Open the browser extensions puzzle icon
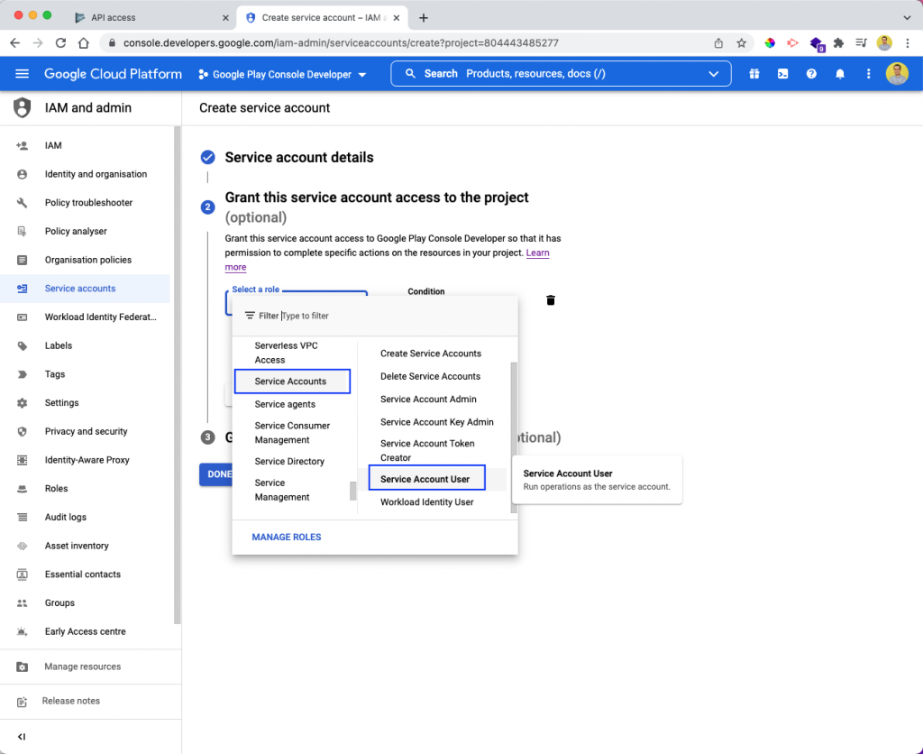This screenshot has width=923, height=754. [839, 43]
